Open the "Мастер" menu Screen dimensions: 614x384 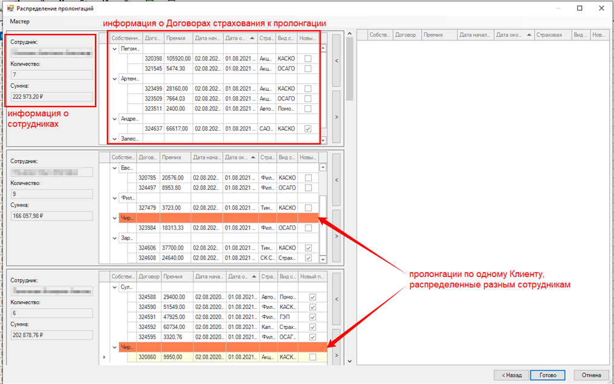coord(19,21)
